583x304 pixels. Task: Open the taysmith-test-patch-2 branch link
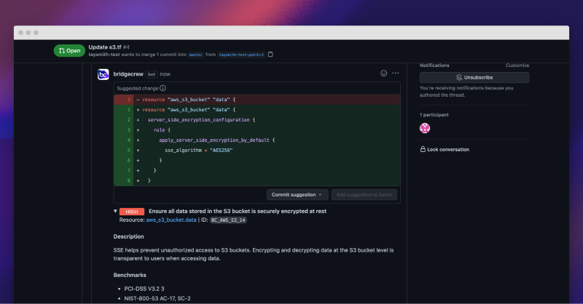click(241, 55)
